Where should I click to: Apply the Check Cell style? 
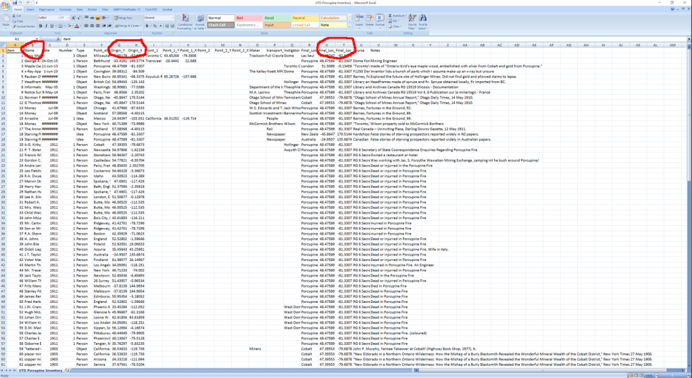(x=221, y=25)
